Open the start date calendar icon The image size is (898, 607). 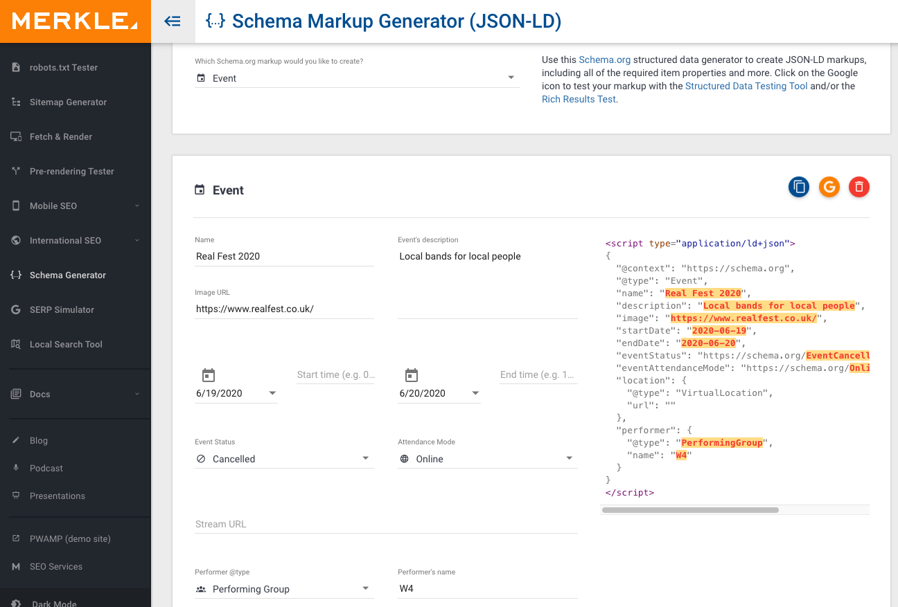point(209,375)
